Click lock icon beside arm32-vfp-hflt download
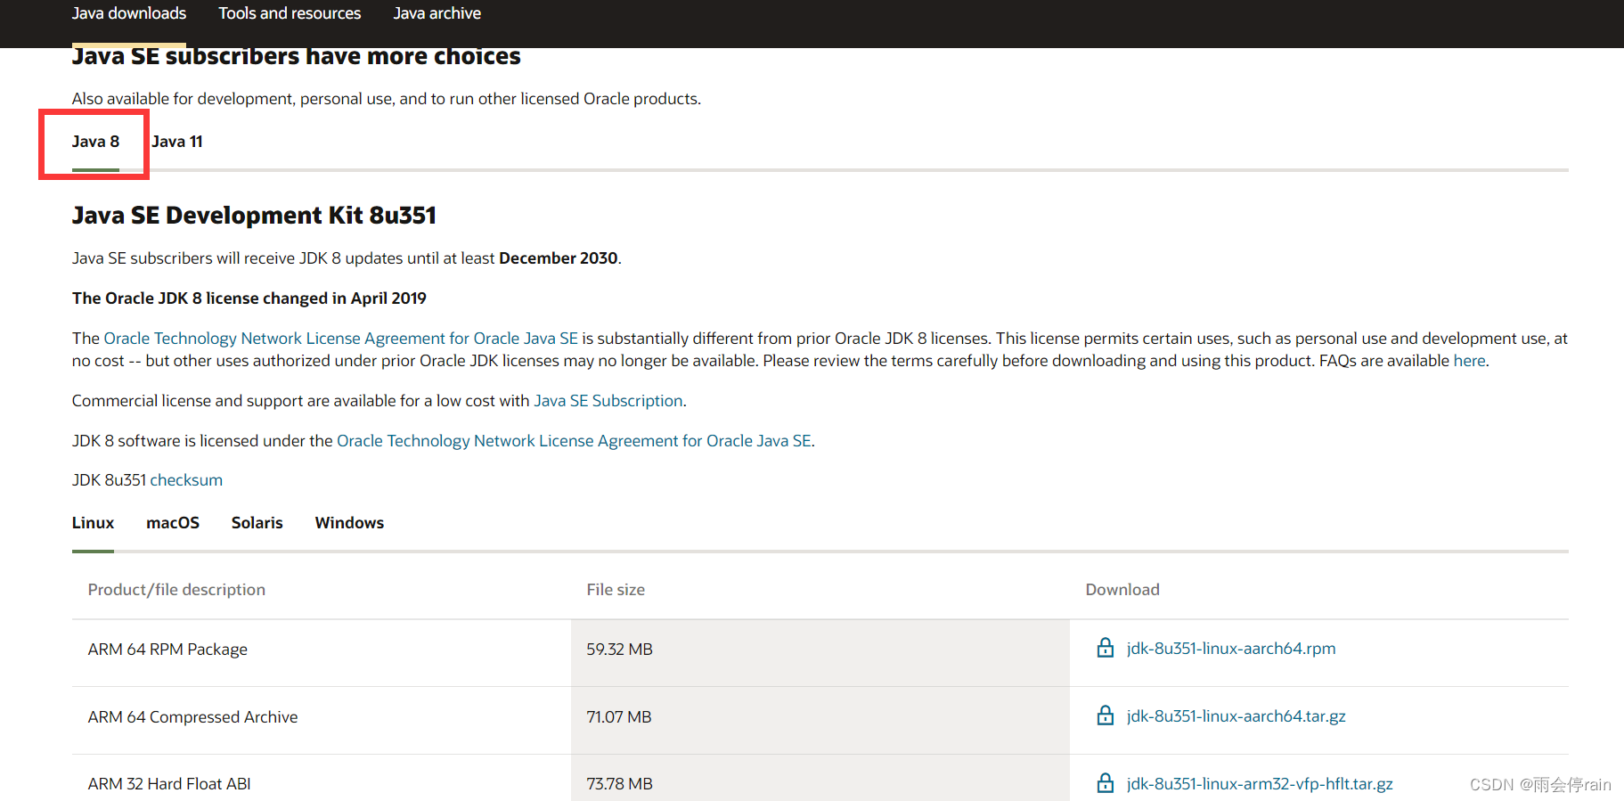 click(1106, 783)
